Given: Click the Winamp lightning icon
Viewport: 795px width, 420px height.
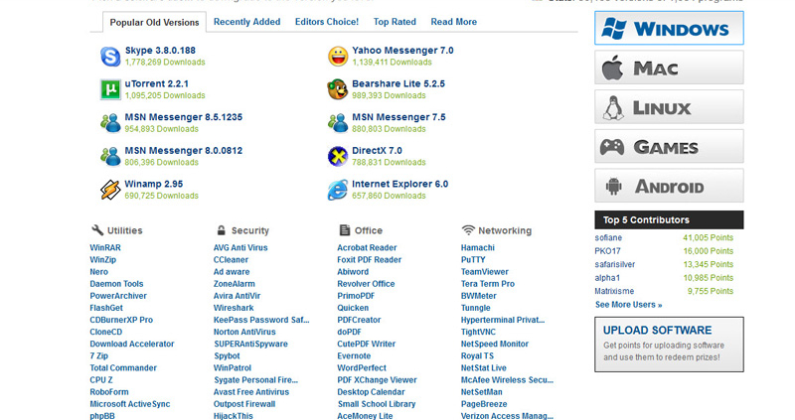Looking at the screenshot, I should tap(110, 190).
